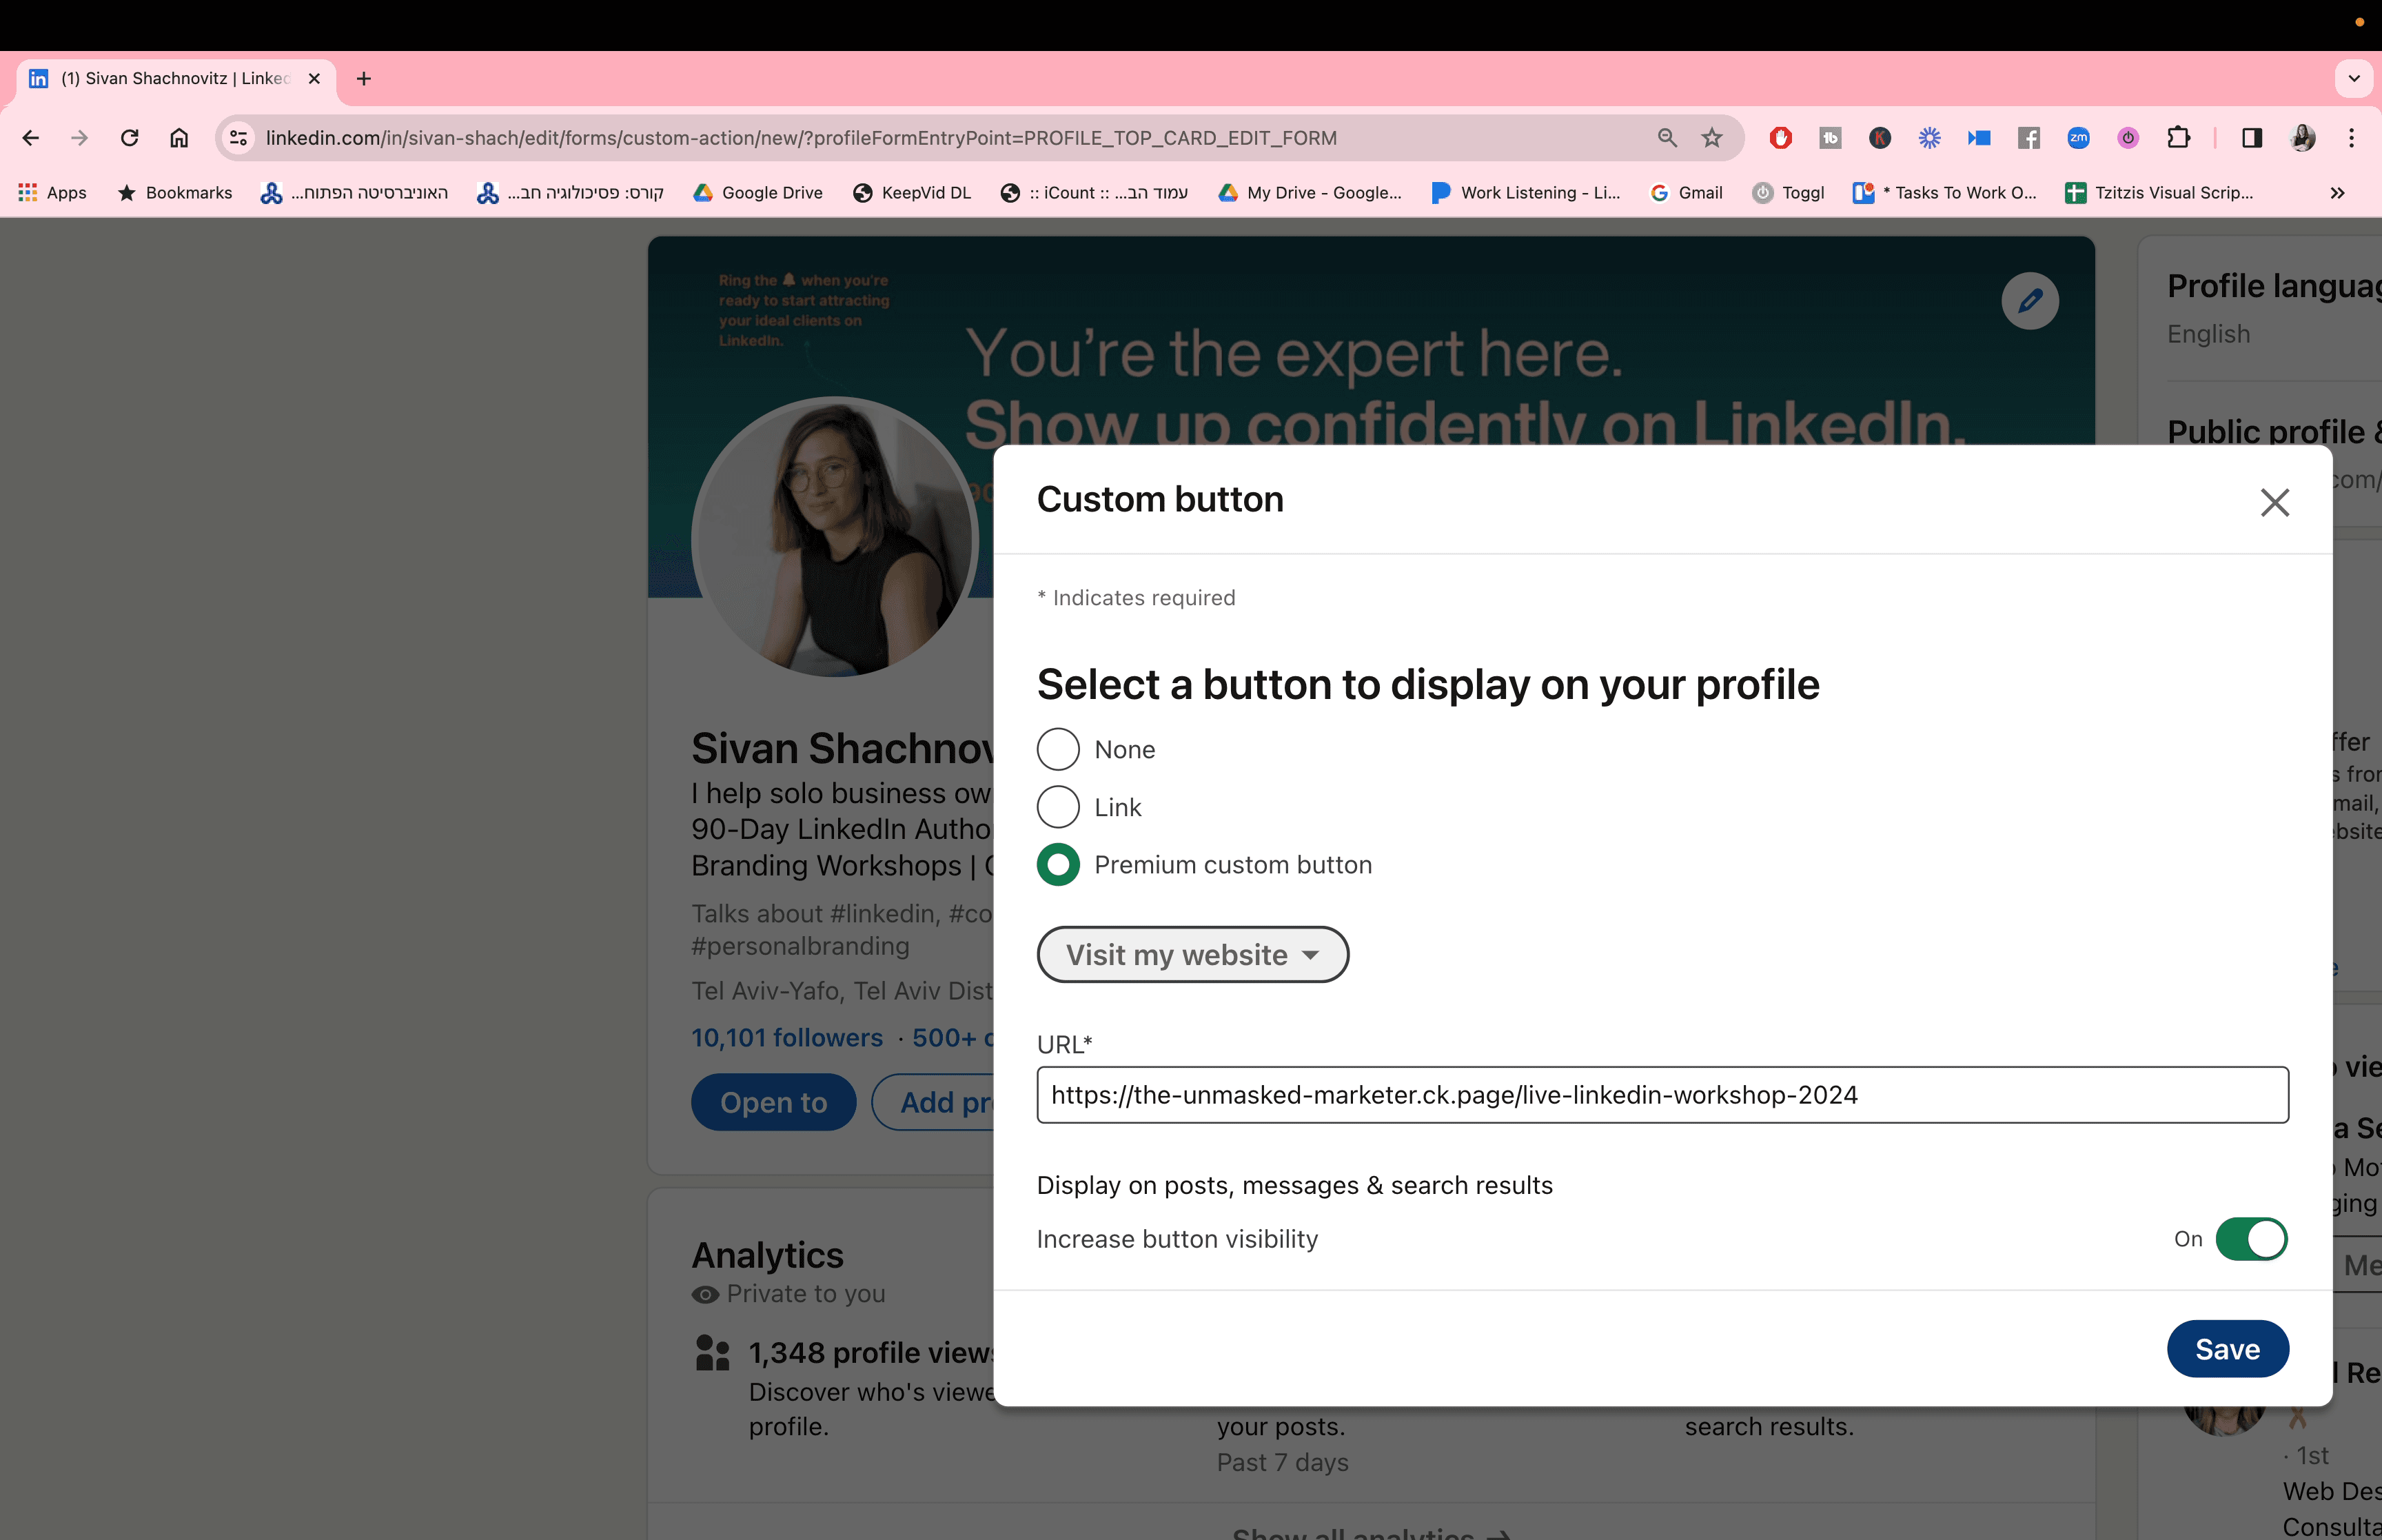Open the Apps grid shortcut
The width and height of the screenshot is (2382, 1540).
tap(53, 193)
